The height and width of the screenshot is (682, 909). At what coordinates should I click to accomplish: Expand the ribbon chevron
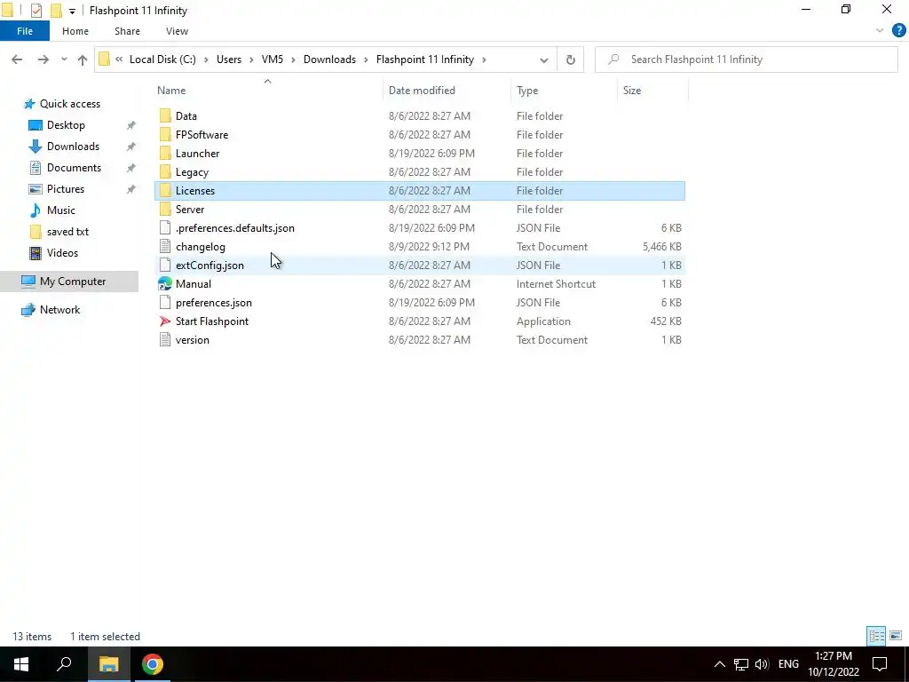point(880,31)
